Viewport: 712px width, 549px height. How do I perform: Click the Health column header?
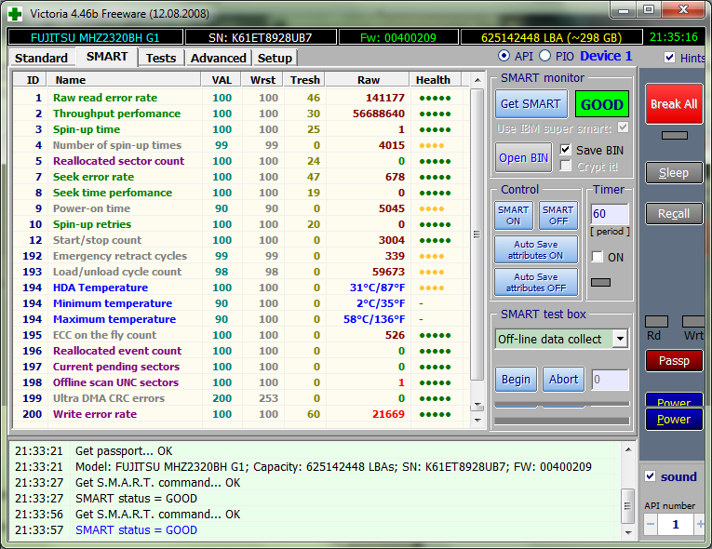(435, 80)
